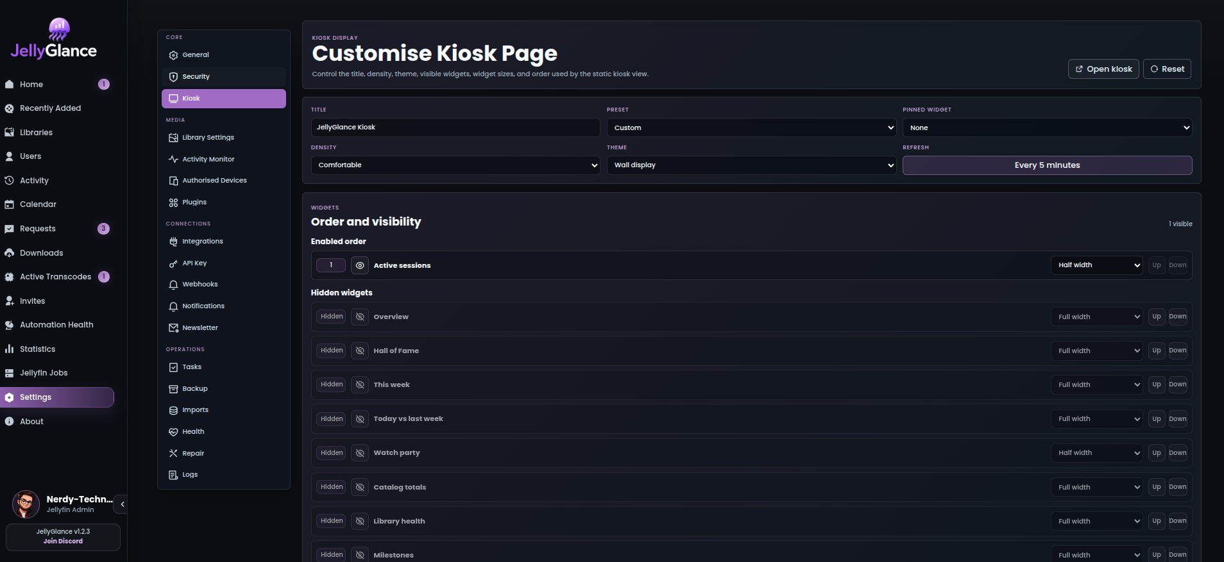
Task: Click the Repair tools icon
Action: click(x=173, y=453)
